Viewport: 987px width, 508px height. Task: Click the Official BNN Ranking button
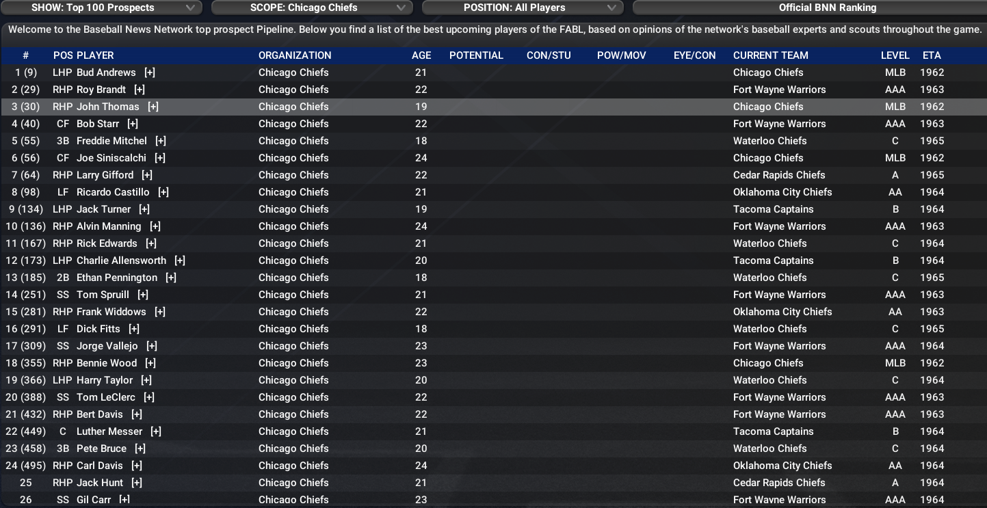click(x=808, y=8)
